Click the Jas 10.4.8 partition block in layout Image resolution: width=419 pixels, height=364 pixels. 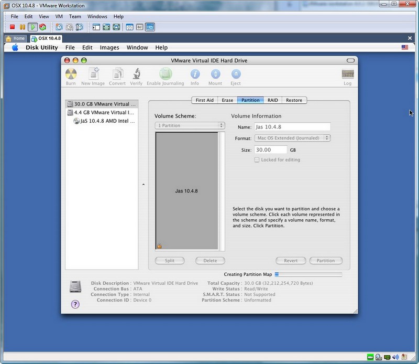click(x=187, y=191)
